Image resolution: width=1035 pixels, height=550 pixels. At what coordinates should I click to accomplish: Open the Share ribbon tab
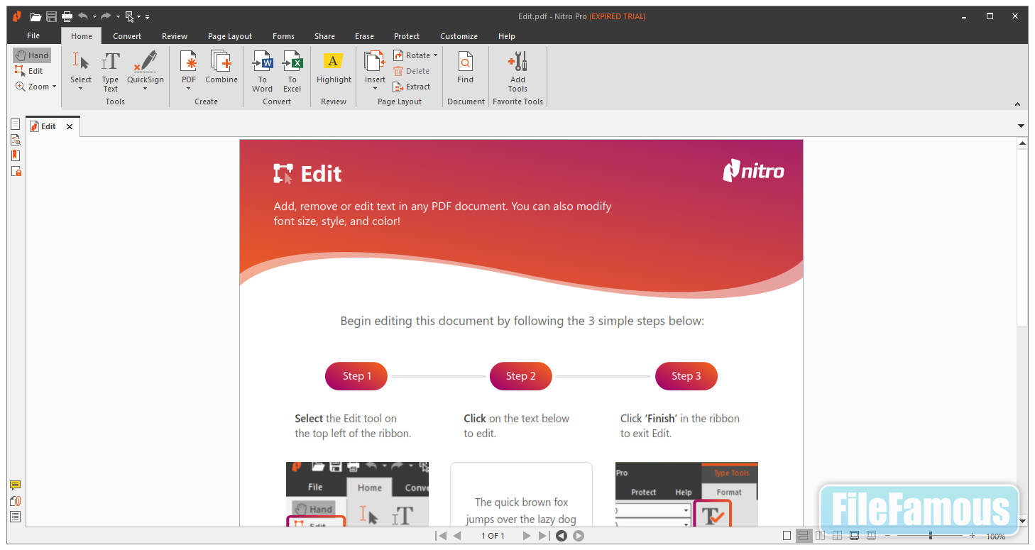click(x=325, y=36)
